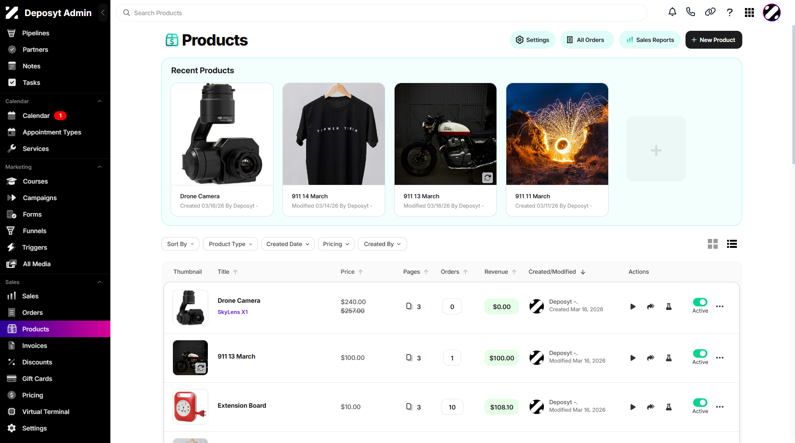Click the share icon for Extension Board
The height and width of the screenshot is (443, 795).
click(x=651, y=407)
